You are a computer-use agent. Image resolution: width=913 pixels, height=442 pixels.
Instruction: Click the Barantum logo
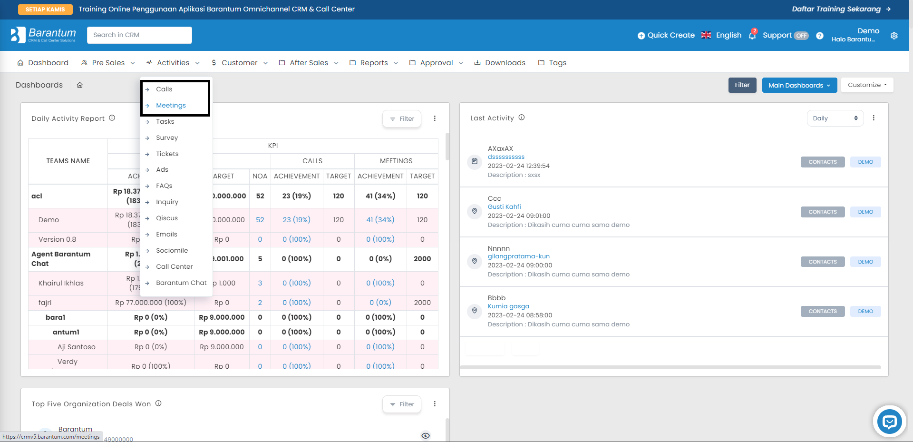43,35
